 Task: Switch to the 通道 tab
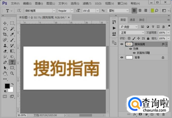132,20
